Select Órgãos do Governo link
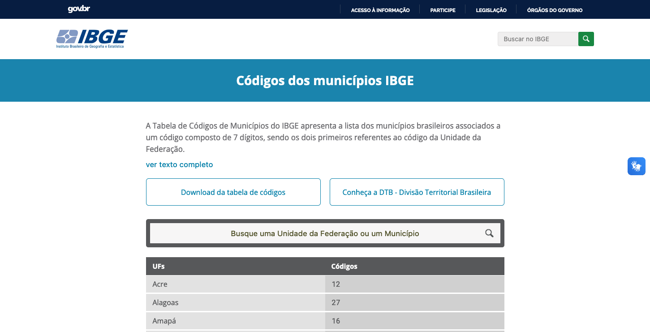650x332 pixels. tap(555, 10)
